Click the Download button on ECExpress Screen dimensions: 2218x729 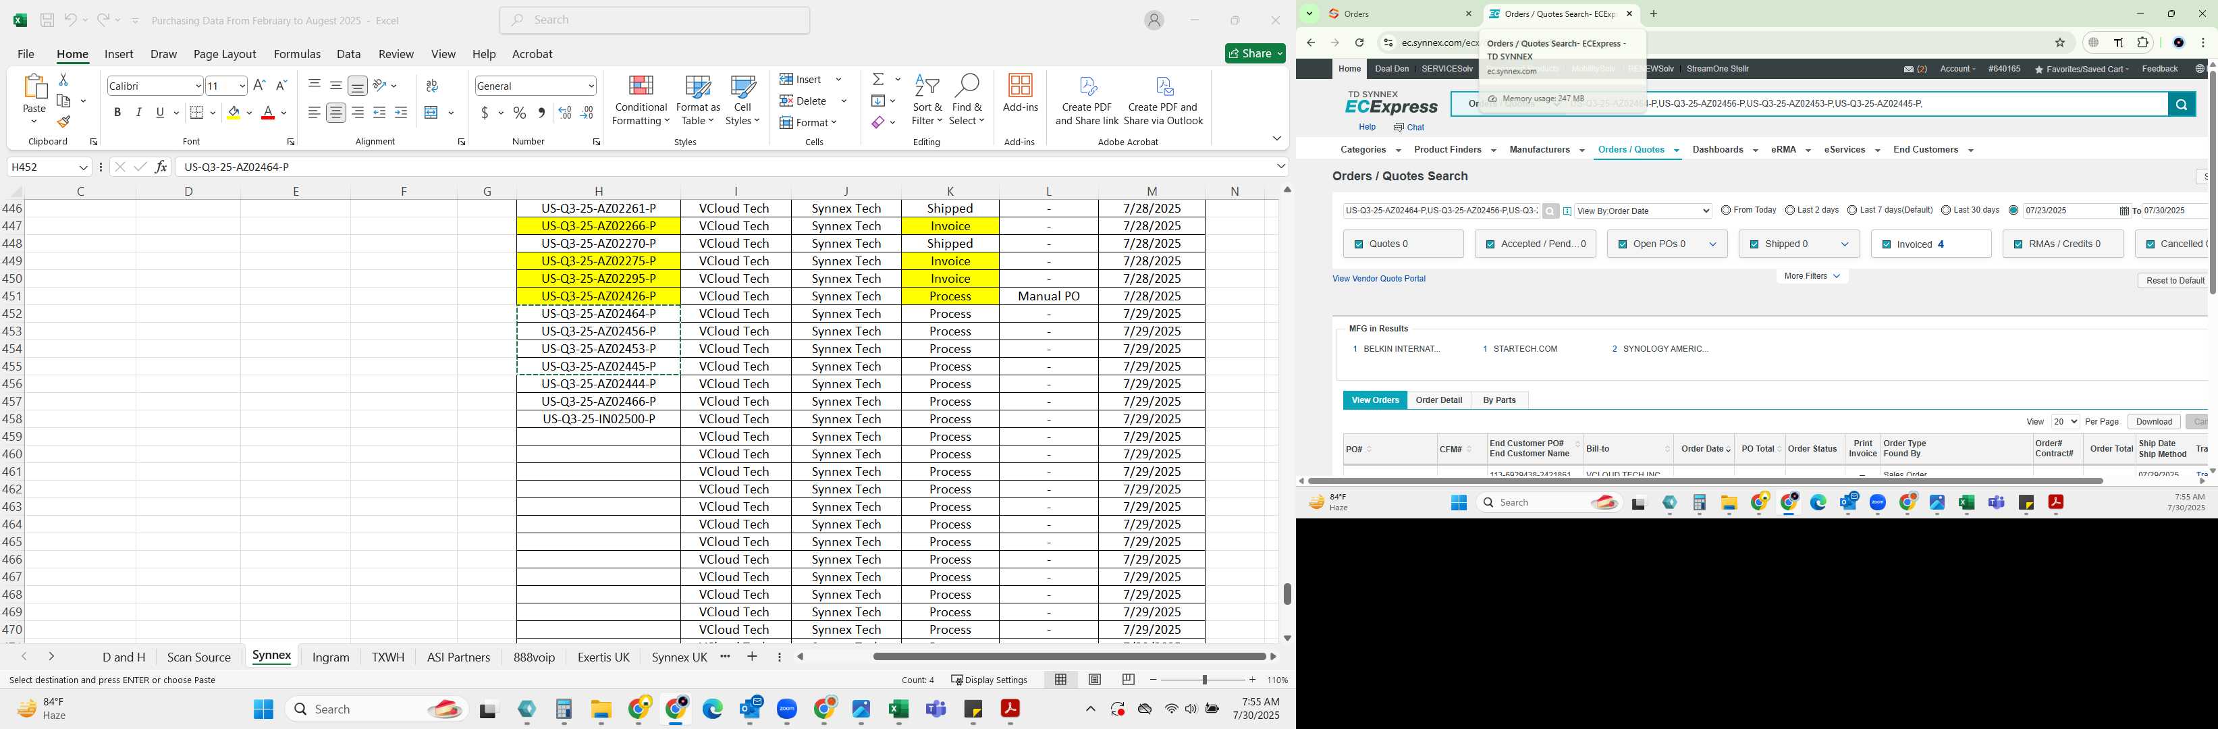click(x=2153, y=422)
